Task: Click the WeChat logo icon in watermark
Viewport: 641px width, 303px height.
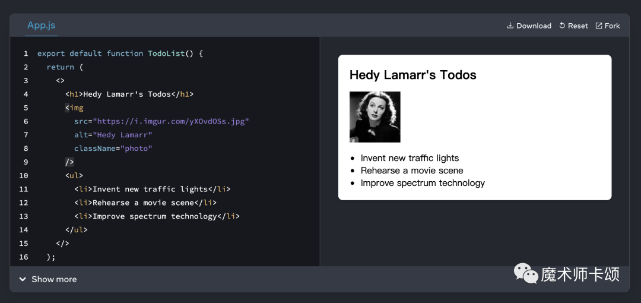Action: coord(526,273)
